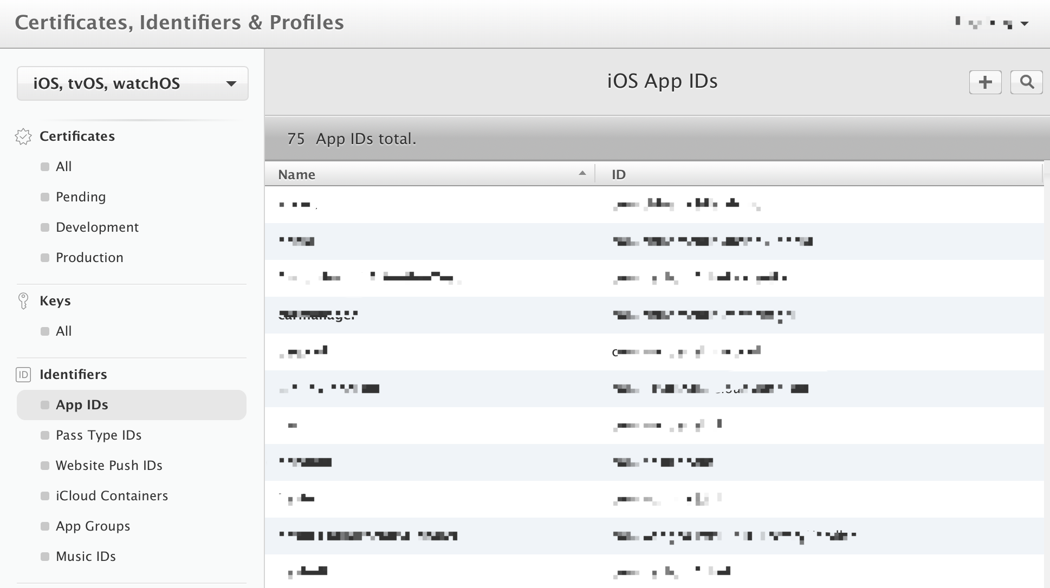Screen dimensions: 1050x588
Task: Open iCloud Containers section
Action: (112, 496)
